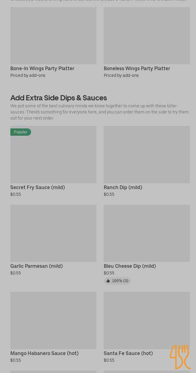Choose the Ranch Dip (mild) name
Viewport: 196px width, 373px height.
point(123,187)
